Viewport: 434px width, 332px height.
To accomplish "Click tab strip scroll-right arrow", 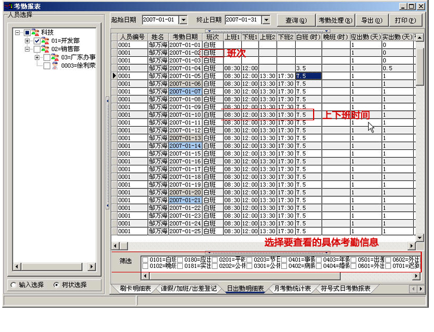I will (420, 289).
